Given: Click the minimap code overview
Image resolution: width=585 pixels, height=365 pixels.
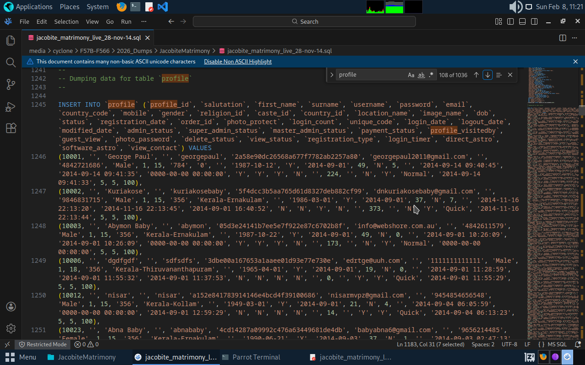Looking at the screenshot, I should (553, 203).
